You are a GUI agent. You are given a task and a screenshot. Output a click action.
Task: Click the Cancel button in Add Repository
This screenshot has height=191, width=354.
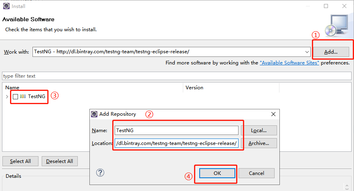coord(257,173)
